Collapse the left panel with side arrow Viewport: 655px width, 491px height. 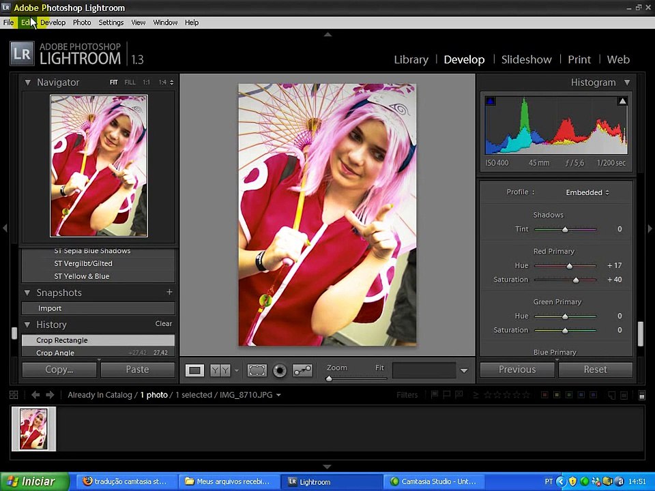pyautogui.click(x=5, y=228)
